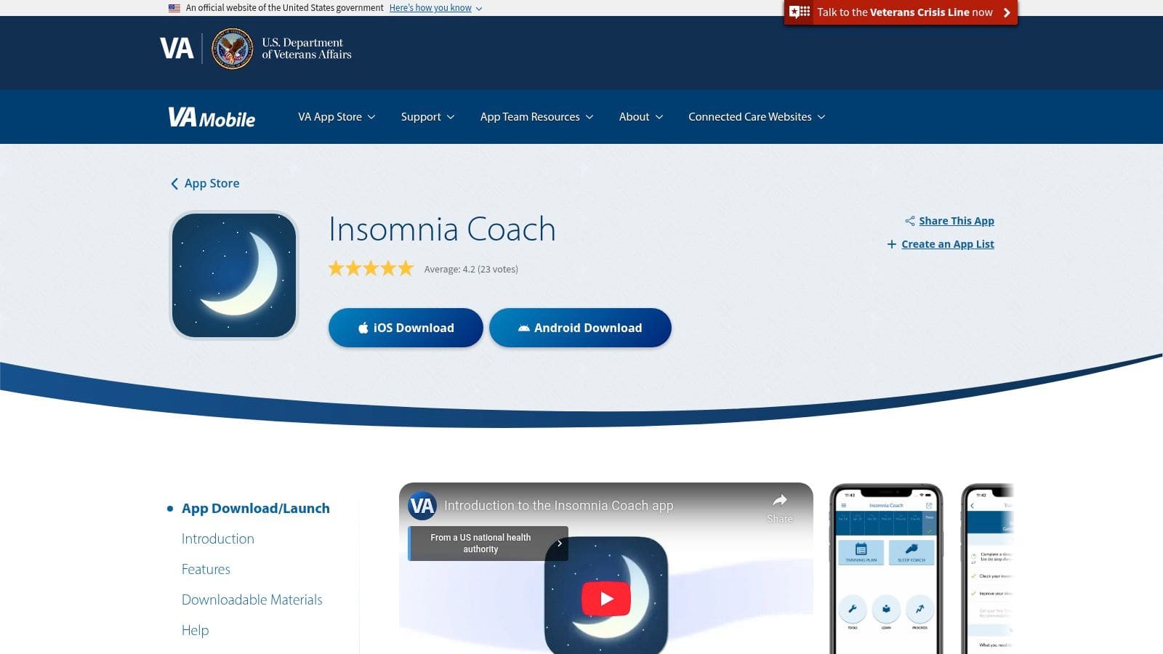Click the VA seal logo in header
Screen dimensions: 1163x654
[232, 49]
